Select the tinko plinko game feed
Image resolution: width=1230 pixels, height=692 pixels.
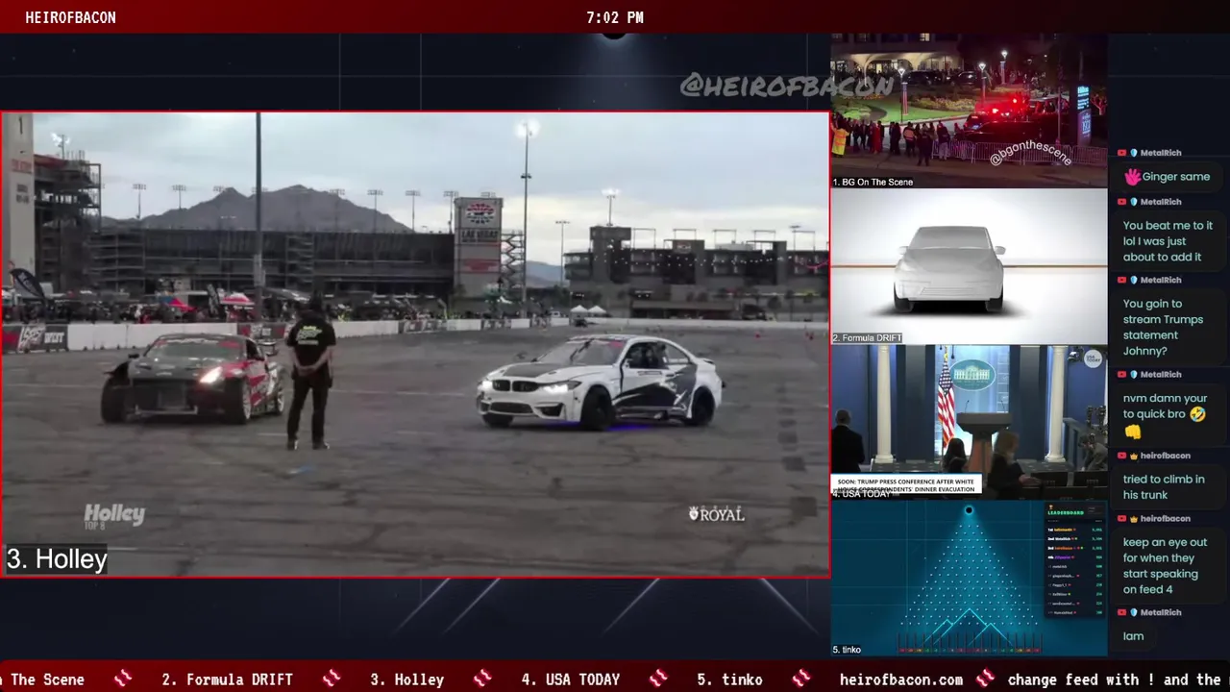[969, 578]
